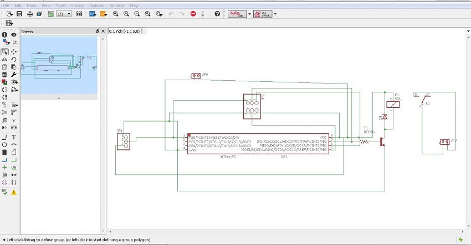The height and width of the screenshot is (245, 471).
Task: Open the Change wrench tool
Action: (14, 74)
